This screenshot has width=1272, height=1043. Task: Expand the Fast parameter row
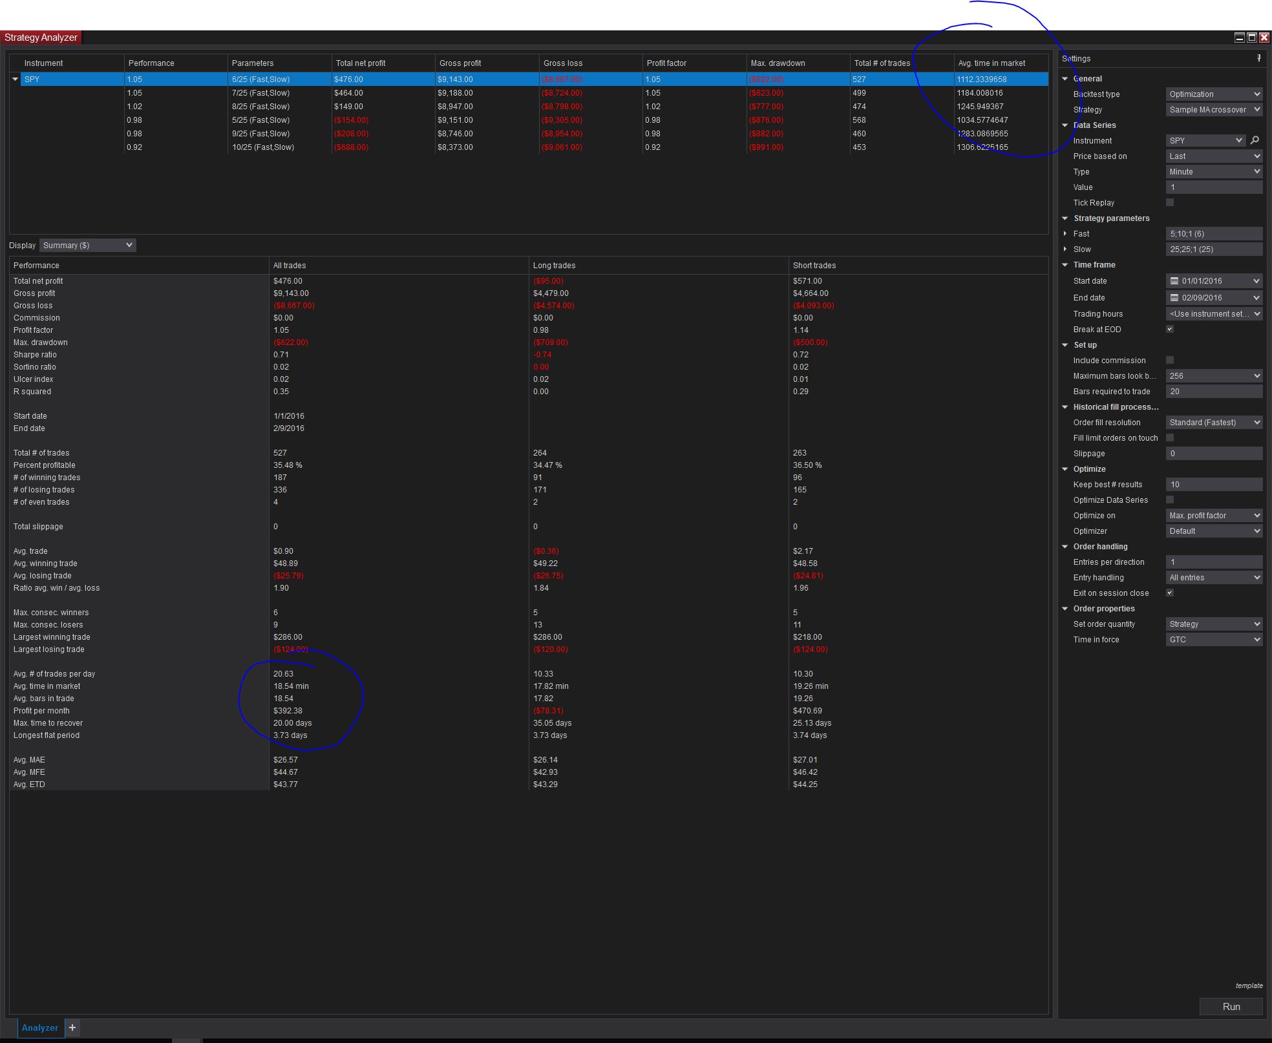[x=1065, y=234]
